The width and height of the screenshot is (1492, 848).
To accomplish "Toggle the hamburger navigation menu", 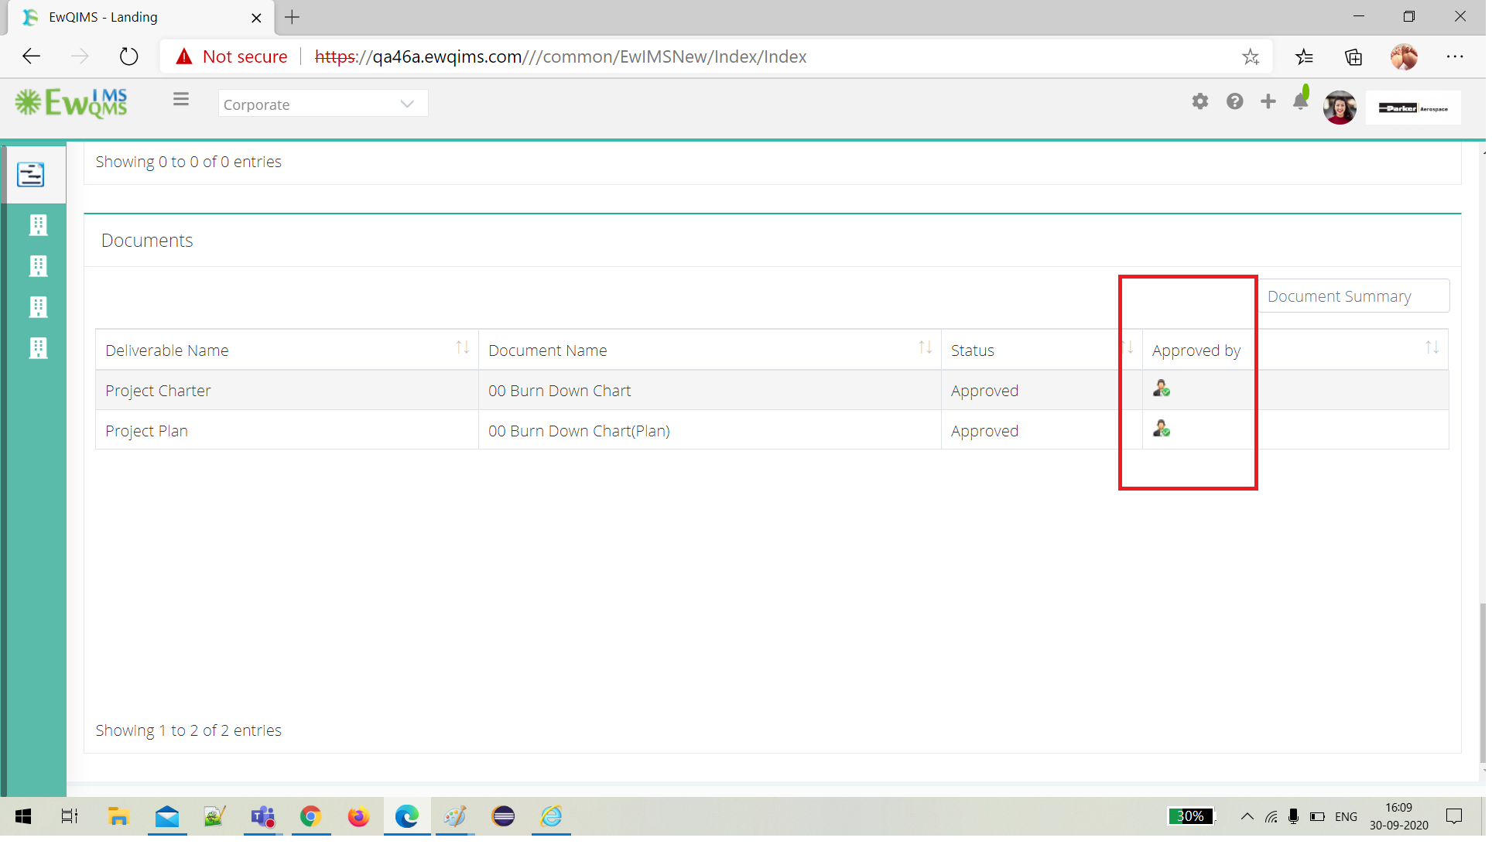I will pyautogui.click(x=181, y=100).
